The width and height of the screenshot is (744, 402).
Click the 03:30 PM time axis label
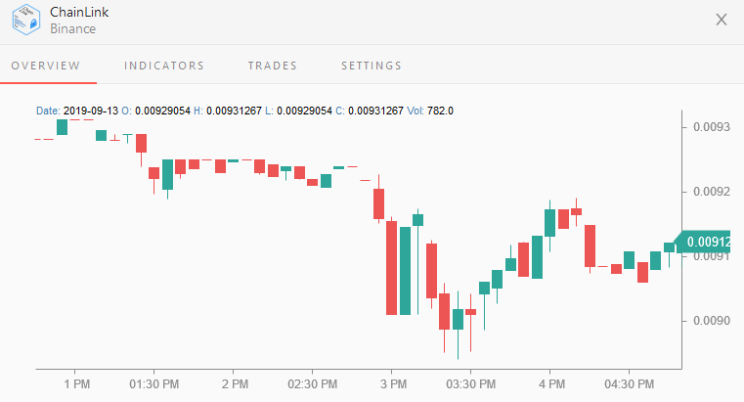470,384
